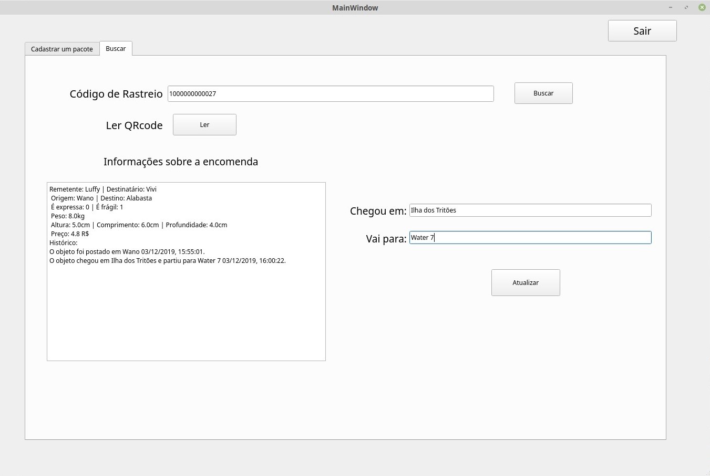Click the 'O objeto chegou em' history line

pyautogui.click(x=168, y=260)
